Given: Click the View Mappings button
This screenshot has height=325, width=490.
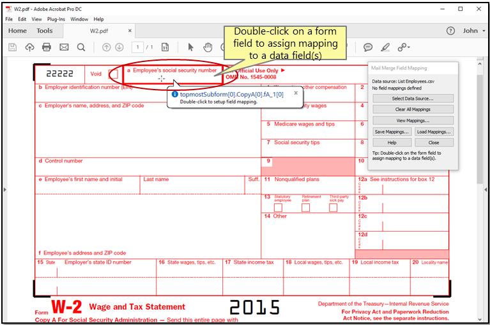Looking at the screenshot, I should [x=413, y=121].
